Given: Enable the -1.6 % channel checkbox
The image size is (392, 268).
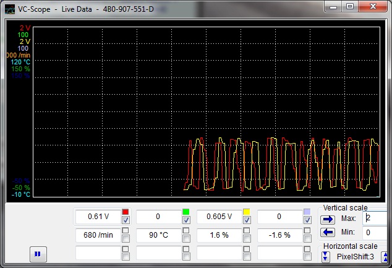Looking at the screenshot, I should tap(307, 231).
